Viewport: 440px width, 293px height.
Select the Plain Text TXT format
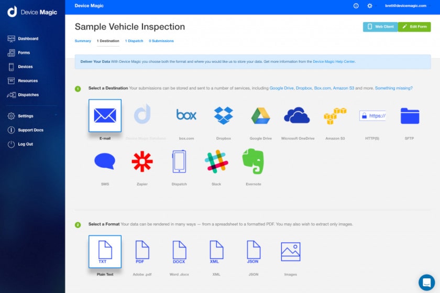(x=105, y=252)
